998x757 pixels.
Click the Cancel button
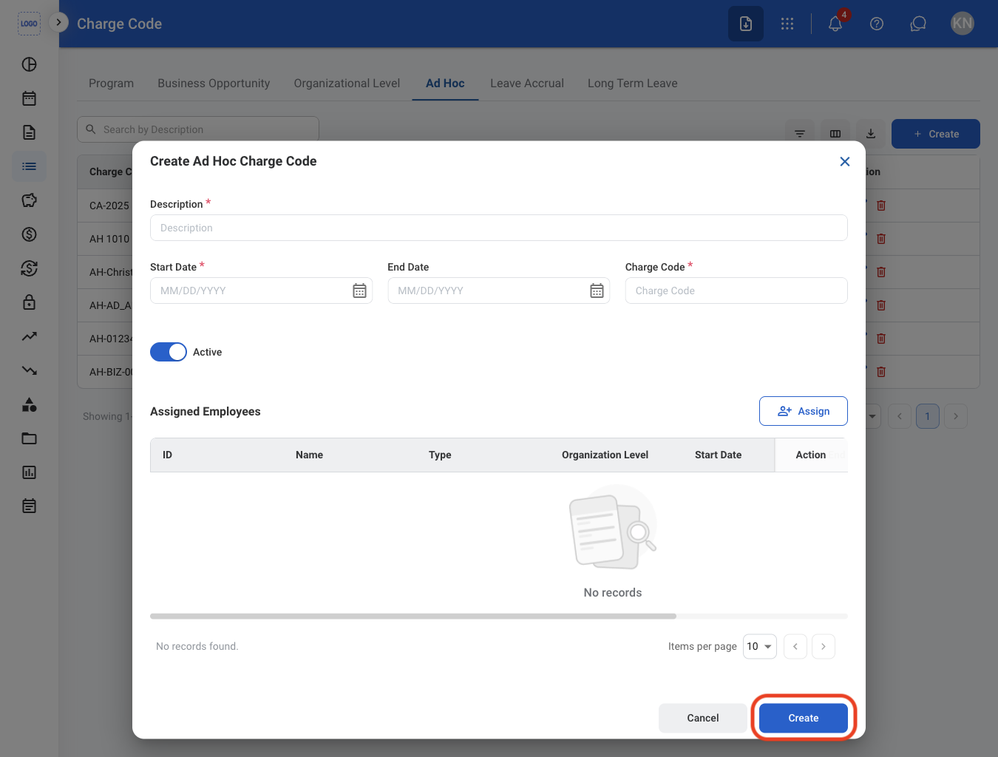(x=703, y=718)
